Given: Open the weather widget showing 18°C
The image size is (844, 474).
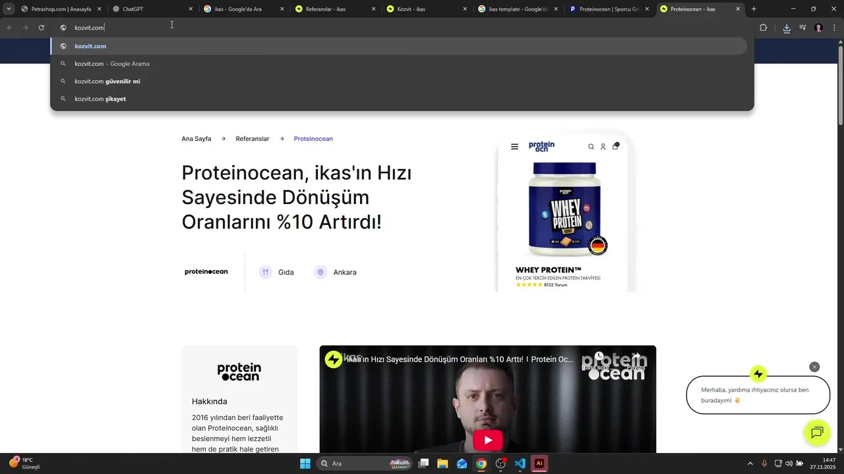Looking at the screenshot, I should click(24, 463).
